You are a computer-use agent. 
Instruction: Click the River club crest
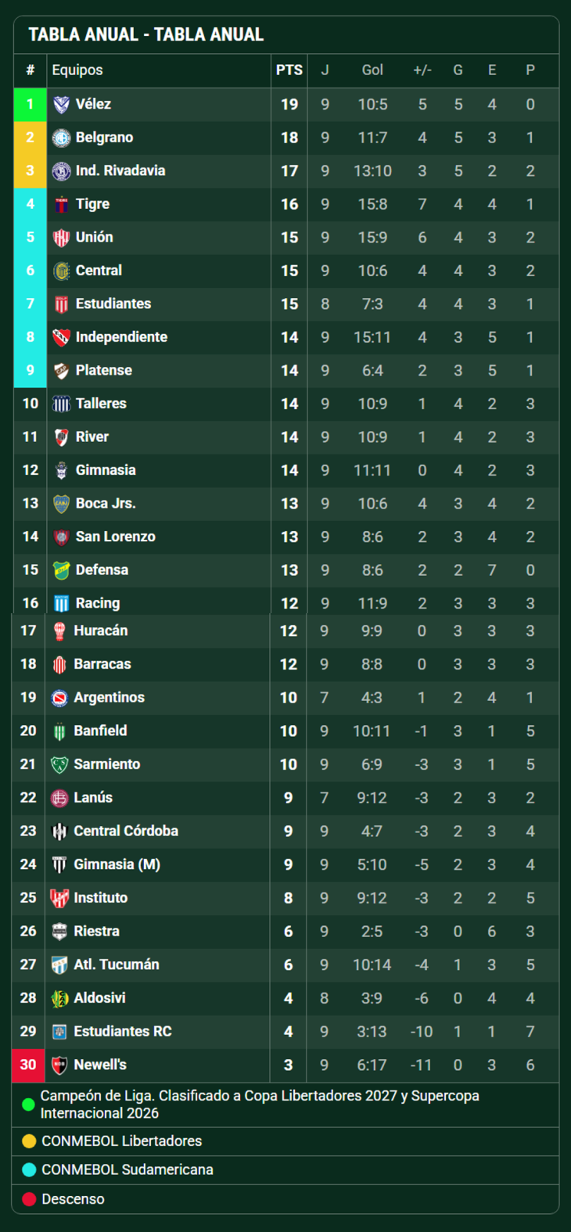click(61, 437)
